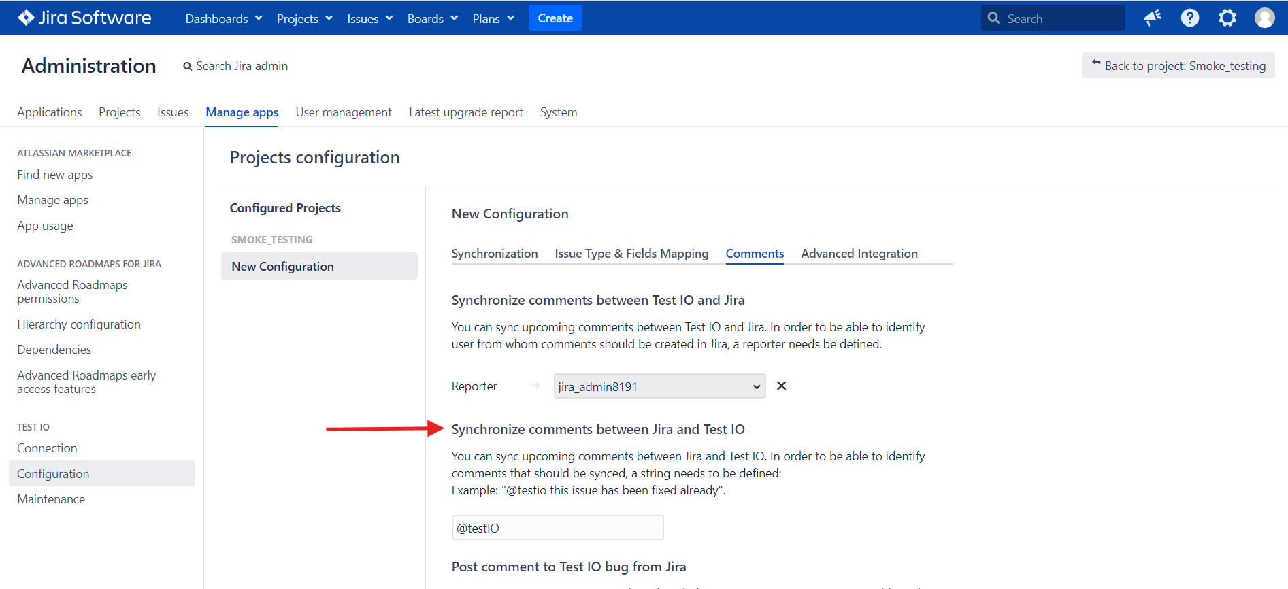
Task: Go back to project Smoke_testing
Action: click(1178, 66)
